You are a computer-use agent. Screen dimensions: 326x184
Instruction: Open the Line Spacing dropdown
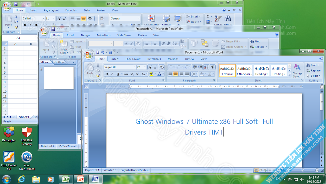193,74
